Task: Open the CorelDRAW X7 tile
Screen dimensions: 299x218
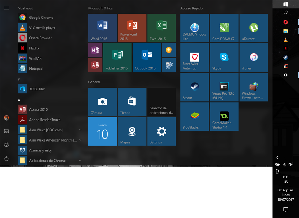Action: [224, 28]
